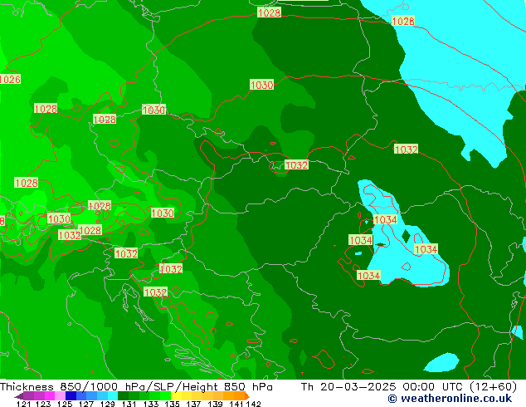Click the map title 'Thickness 850/1000 hPa/SLP/Height 850 hPa'
The height and width of the screenshot is (407, 526).
(136, 387)
